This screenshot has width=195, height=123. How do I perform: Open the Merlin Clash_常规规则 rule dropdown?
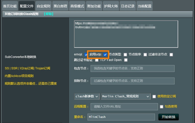coord(126,96)
